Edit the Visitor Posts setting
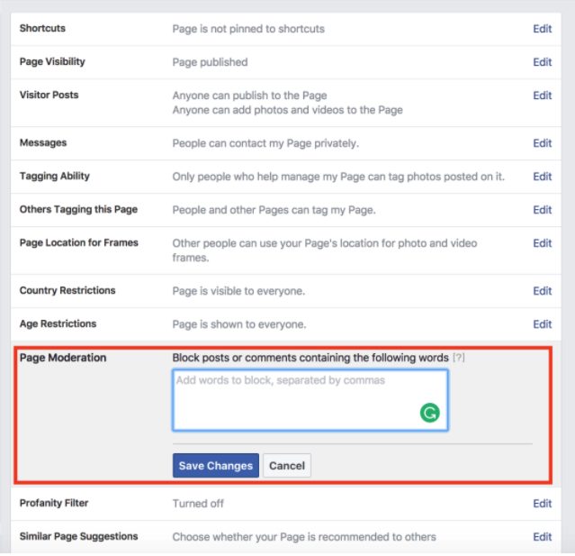575x556 pixels. pos(542,96)
